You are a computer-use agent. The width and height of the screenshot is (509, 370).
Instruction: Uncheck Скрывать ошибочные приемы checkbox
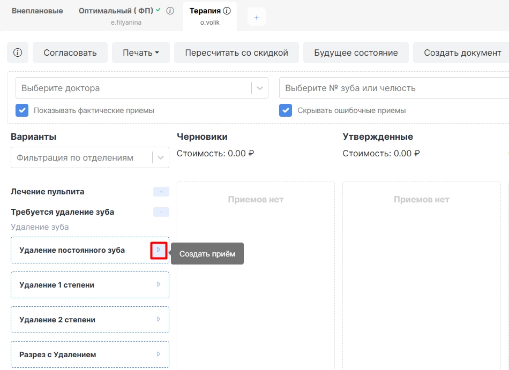coord(286,110)
